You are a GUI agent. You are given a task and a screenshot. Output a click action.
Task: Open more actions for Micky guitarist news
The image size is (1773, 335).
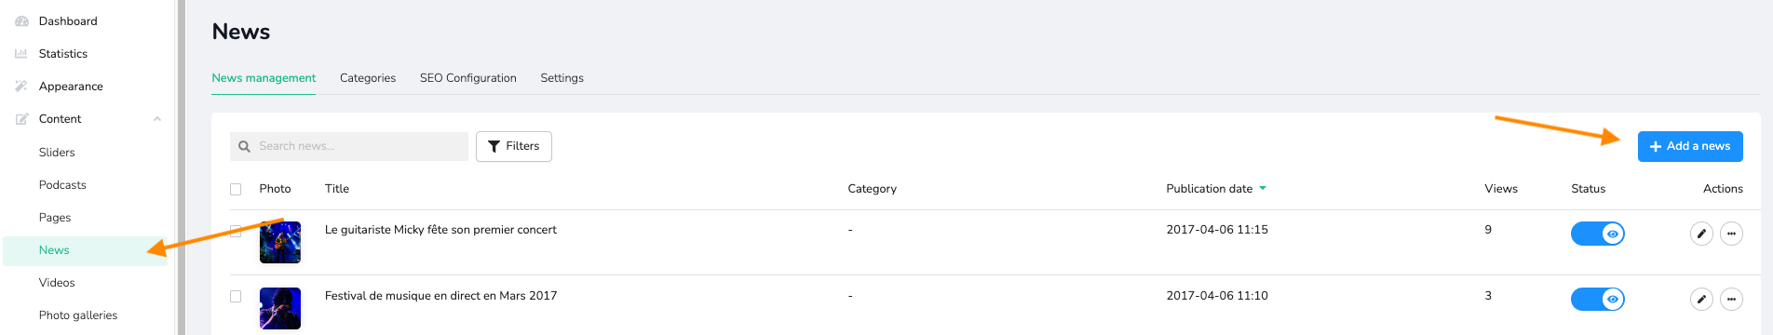point(1731,234)
